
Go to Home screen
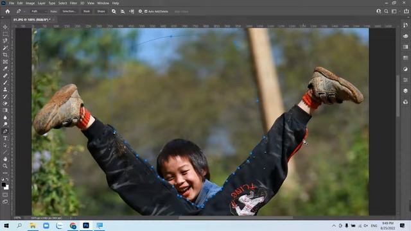click(8, 12)
